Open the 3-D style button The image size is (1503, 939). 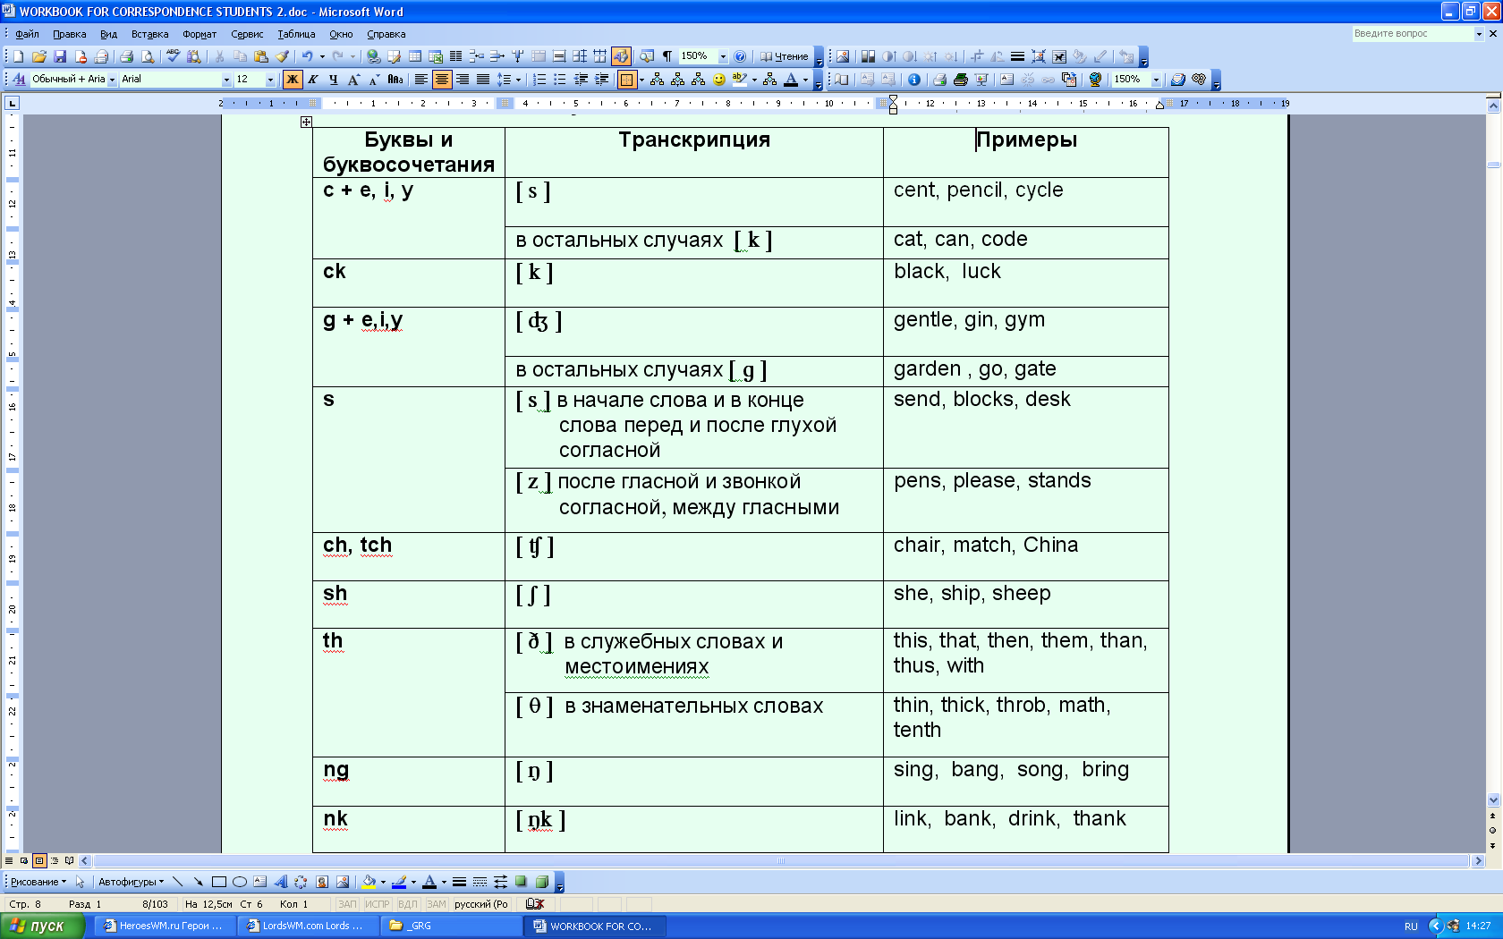tap(541, 882)
